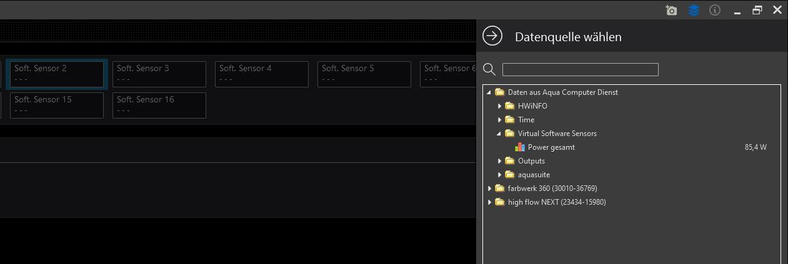This screenshot has width=788, height=264.
Task: Open the blue layers stack icon
Action: point(694,10)
